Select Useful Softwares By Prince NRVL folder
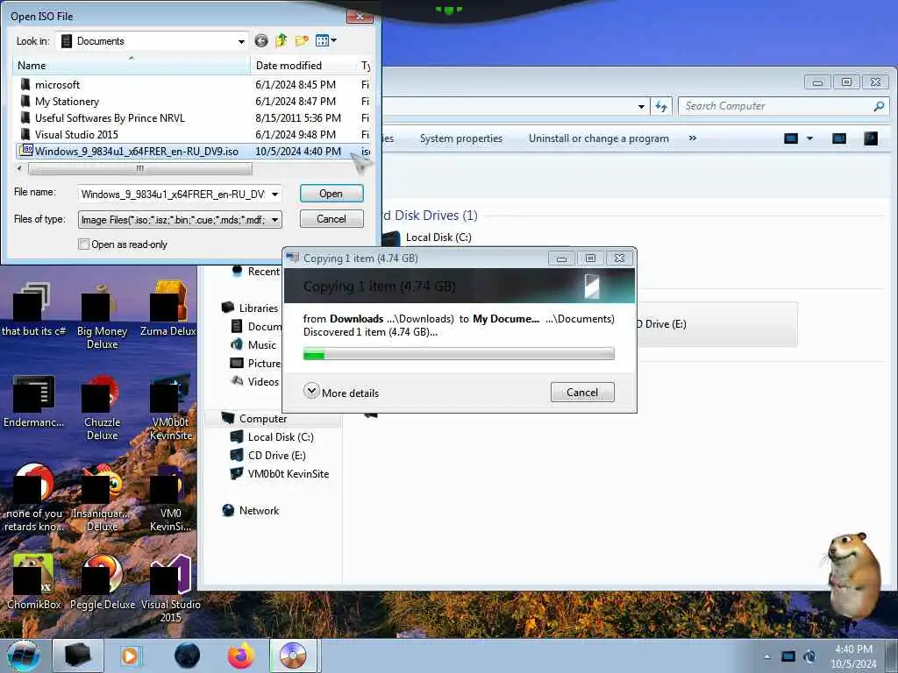This screenshot has width=898, height=673. pyautogui.click(x=110, y=118)
